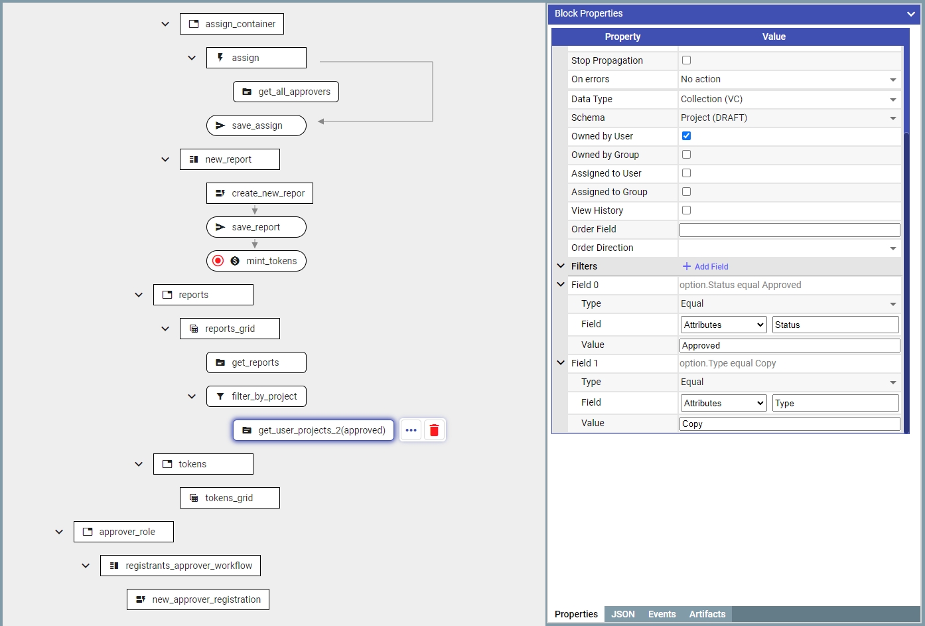Enable the Stop Propagation checkbox
925x626 pixels.
pos(686,60)
